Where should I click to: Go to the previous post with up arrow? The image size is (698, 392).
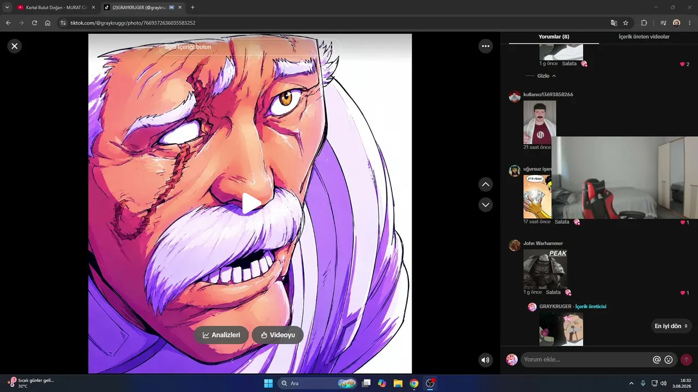click(485, 185)
